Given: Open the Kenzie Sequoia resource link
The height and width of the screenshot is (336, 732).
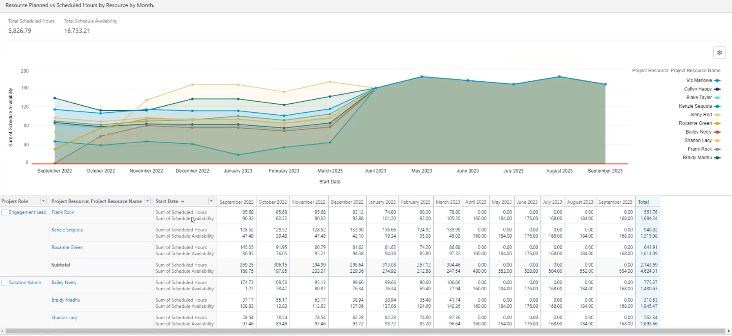Looking at the screenshot, I should (67, 230).
